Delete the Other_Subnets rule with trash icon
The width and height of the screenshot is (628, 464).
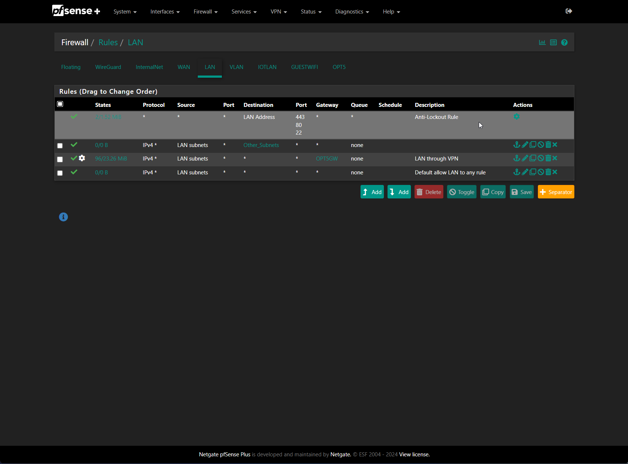point(548,145)
